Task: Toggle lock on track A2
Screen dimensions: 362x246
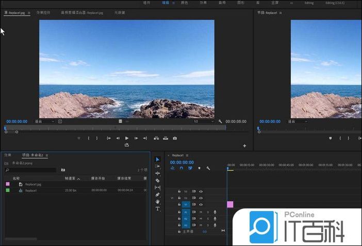Action: (179, 219)
